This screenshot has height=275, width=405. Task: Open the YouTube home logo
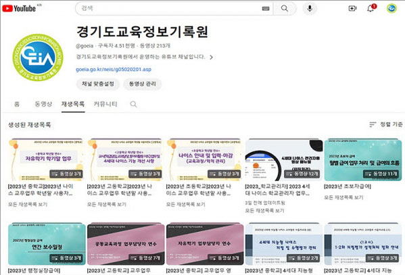[x=19, y=9]
